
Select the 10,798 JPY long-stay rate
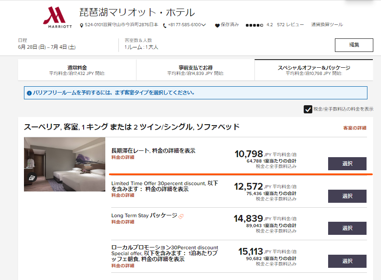click(347, 163)
